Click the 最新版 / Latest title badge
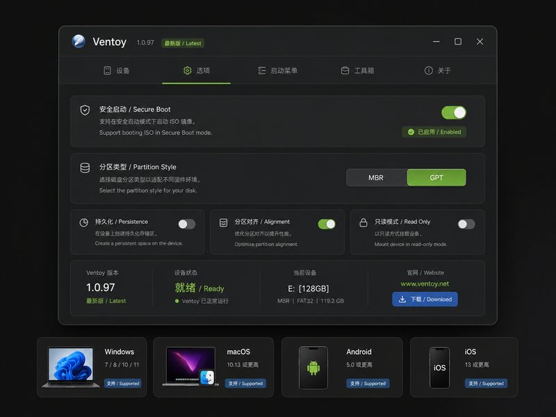The height and width of the screenshot is (417, 556). [x=183, y=43]
